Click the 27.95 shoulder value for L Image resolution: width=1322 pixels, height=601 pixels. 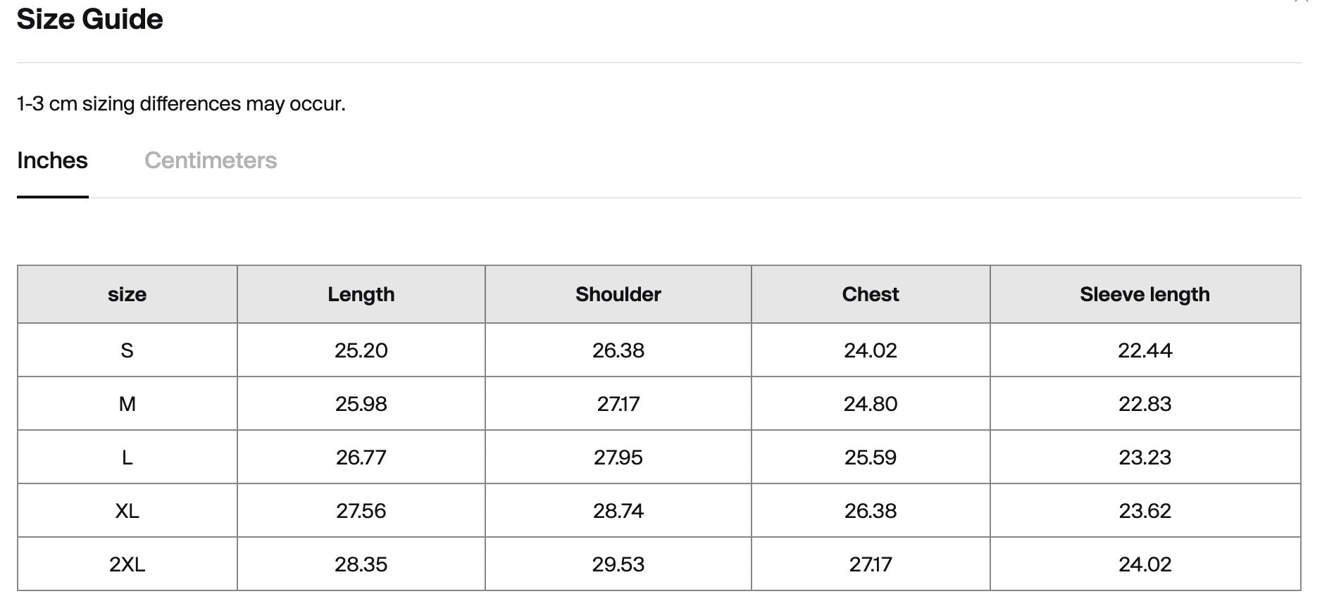[x=618, y=457]
